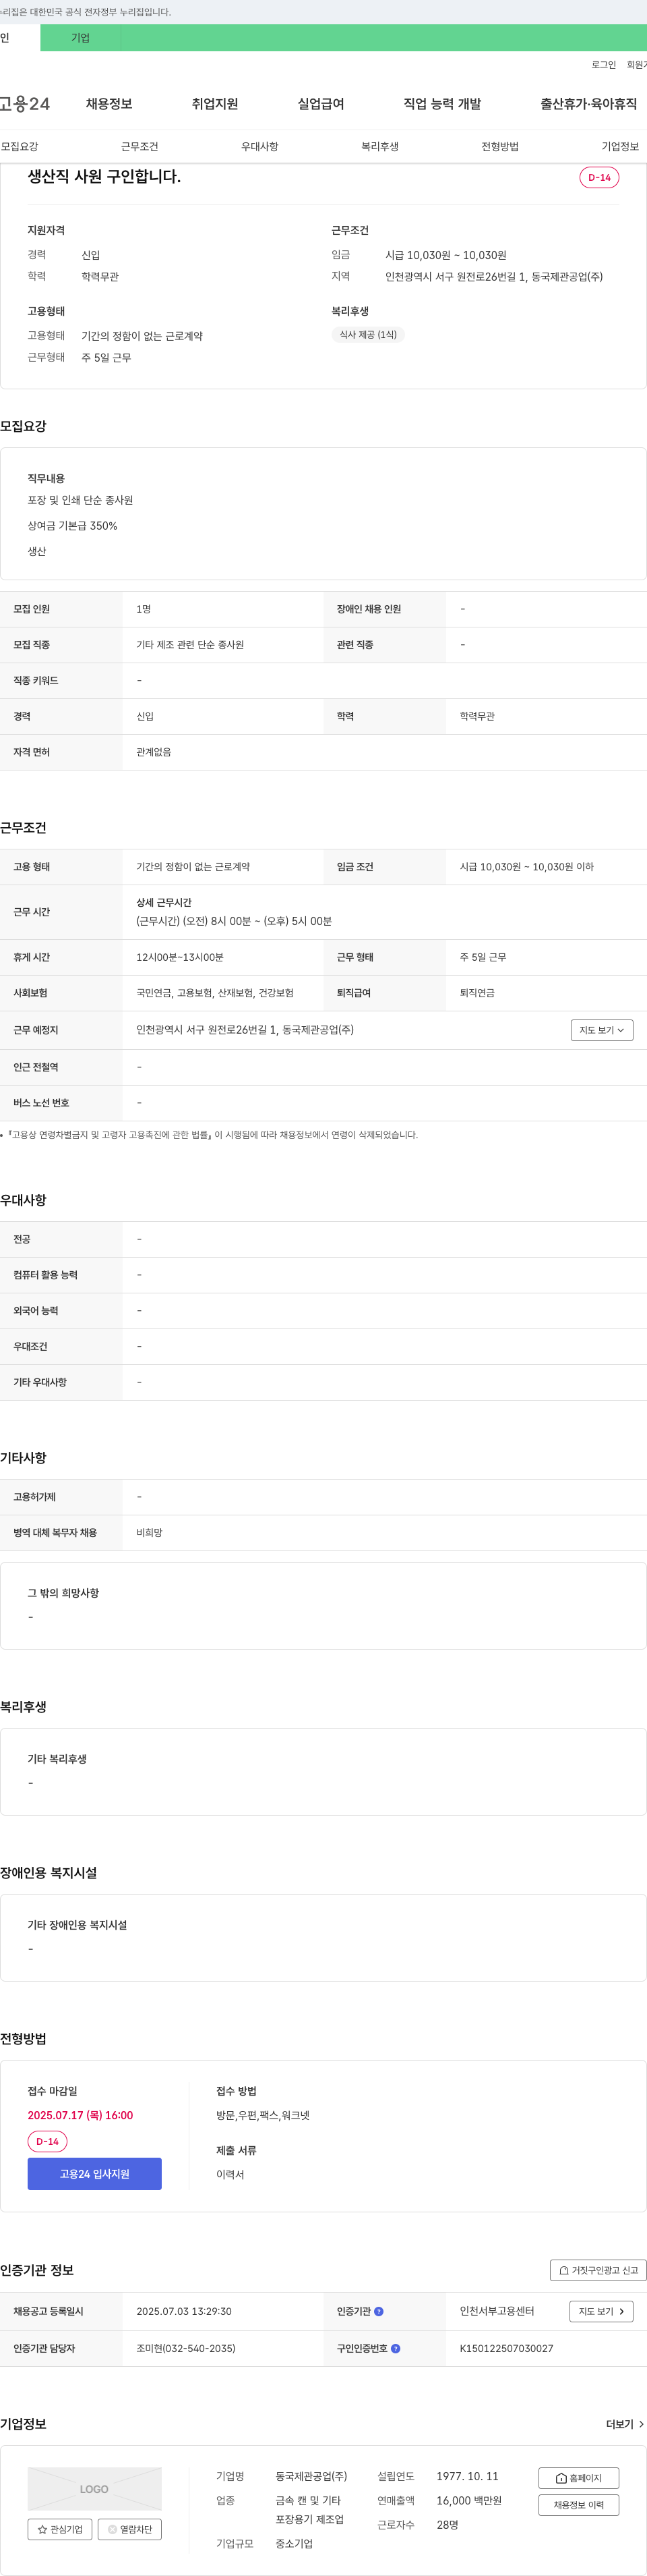Open the 취업지원 main menu
Viewport: 647px width, 2576px height.
pyautogui.click(x=215, y=104)
